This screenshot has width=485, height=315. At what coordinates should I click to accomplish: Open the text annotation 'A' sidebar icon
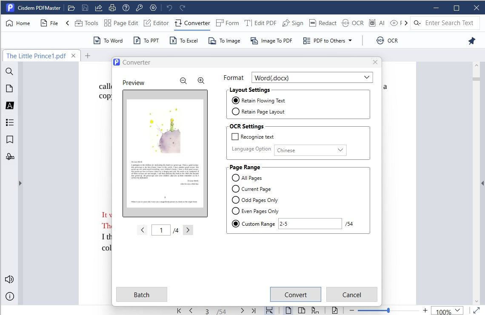(10, 105)
